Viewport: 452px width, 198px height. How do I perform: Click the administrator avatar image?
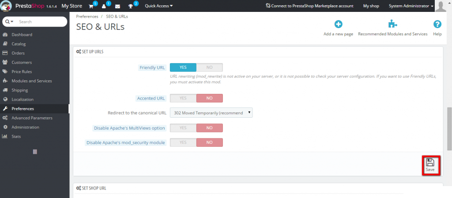pos(441,6)
